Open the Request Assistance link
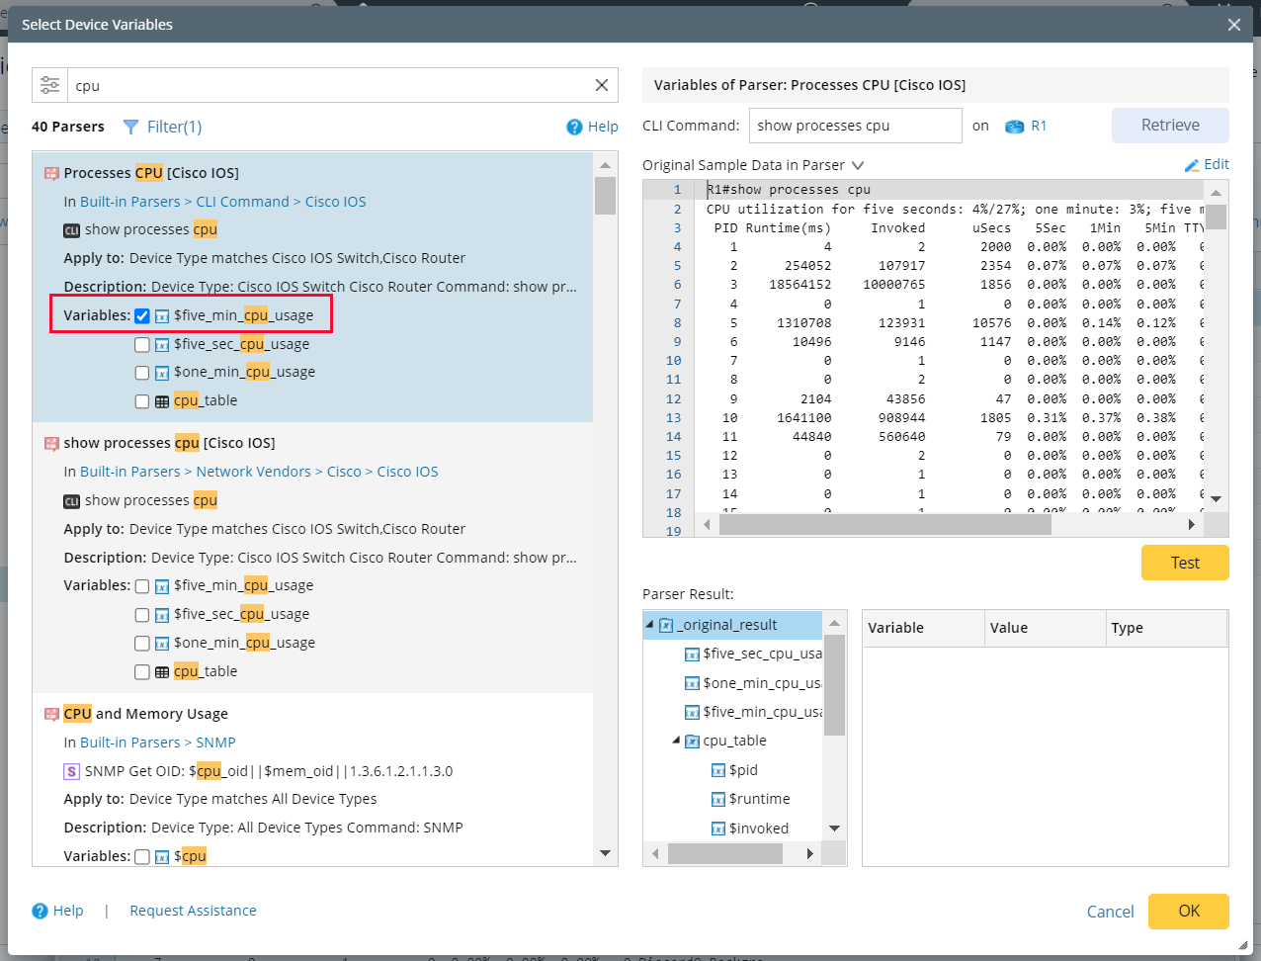This screenshot has height=961, width=1261. (x=193, y=911)
